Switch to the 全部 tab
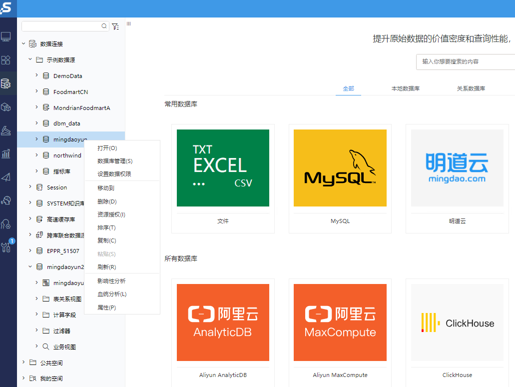The width and height of the screenshot is (515, 387). pyautogui.click(x=348, y=88)
